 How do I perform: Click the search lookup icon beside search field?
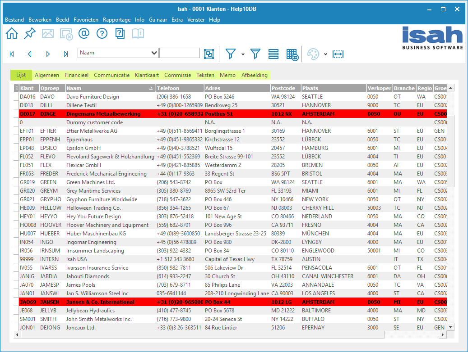[x=209, y=54]
